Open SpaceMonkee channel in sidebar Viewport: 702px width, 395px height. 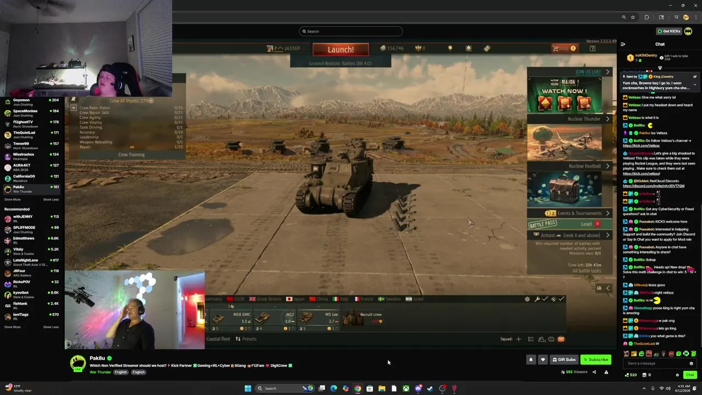[x=32, y=113]
